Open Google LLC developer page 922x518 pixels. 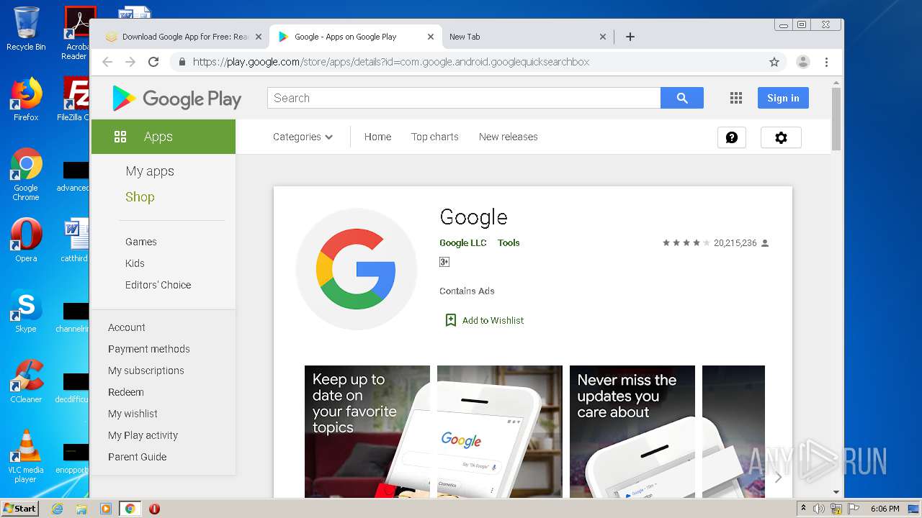pos(463,243)
